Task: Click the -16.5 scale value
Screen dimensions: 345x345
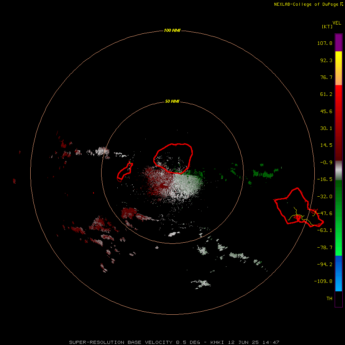Action: click(325, 179)
